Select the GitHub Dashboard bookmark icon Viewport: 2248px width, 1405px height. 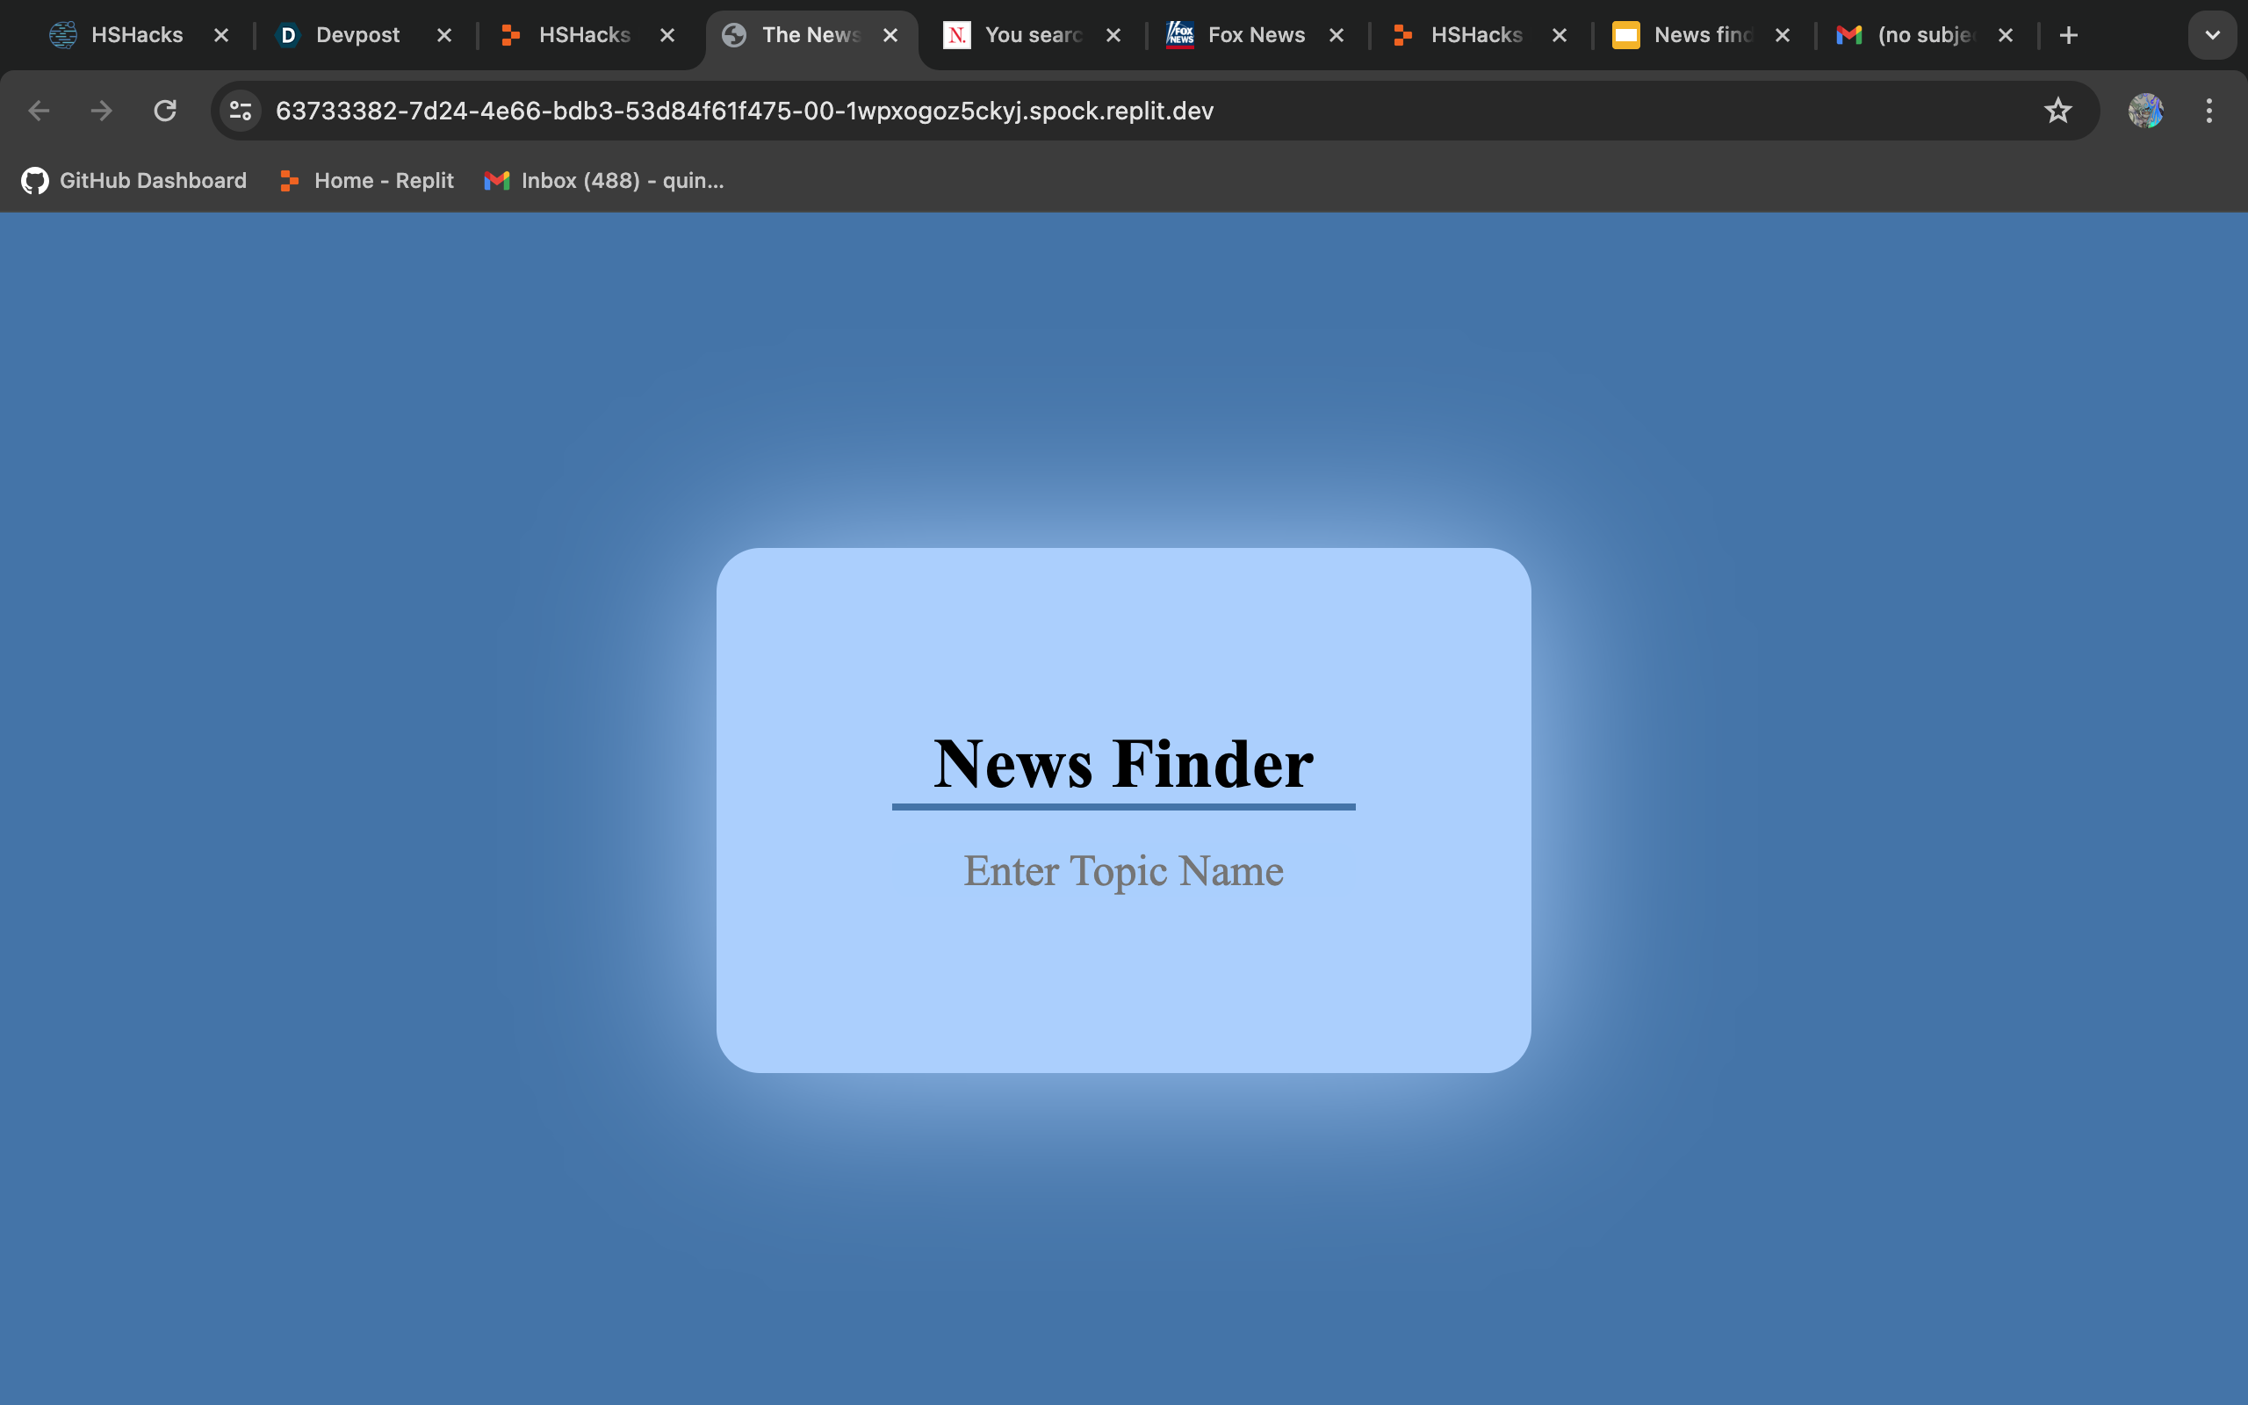(33, 180)
